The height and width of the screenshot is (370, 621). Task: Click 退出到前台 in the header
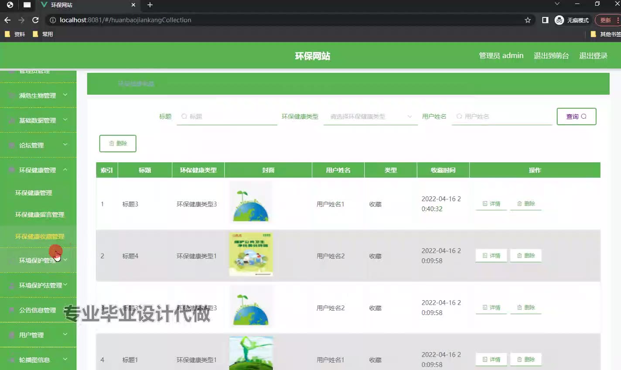click(551, 55)
